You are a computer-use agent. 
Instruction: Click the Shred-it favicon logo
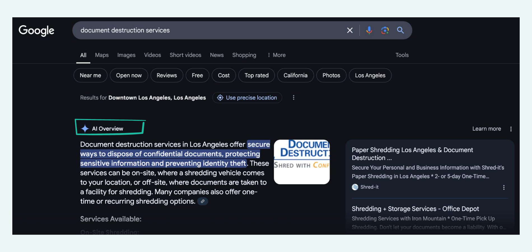(x=355, y=187)
